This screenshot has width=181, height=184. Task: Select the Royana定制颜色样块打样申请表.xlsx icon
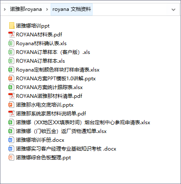pos(11,70)
